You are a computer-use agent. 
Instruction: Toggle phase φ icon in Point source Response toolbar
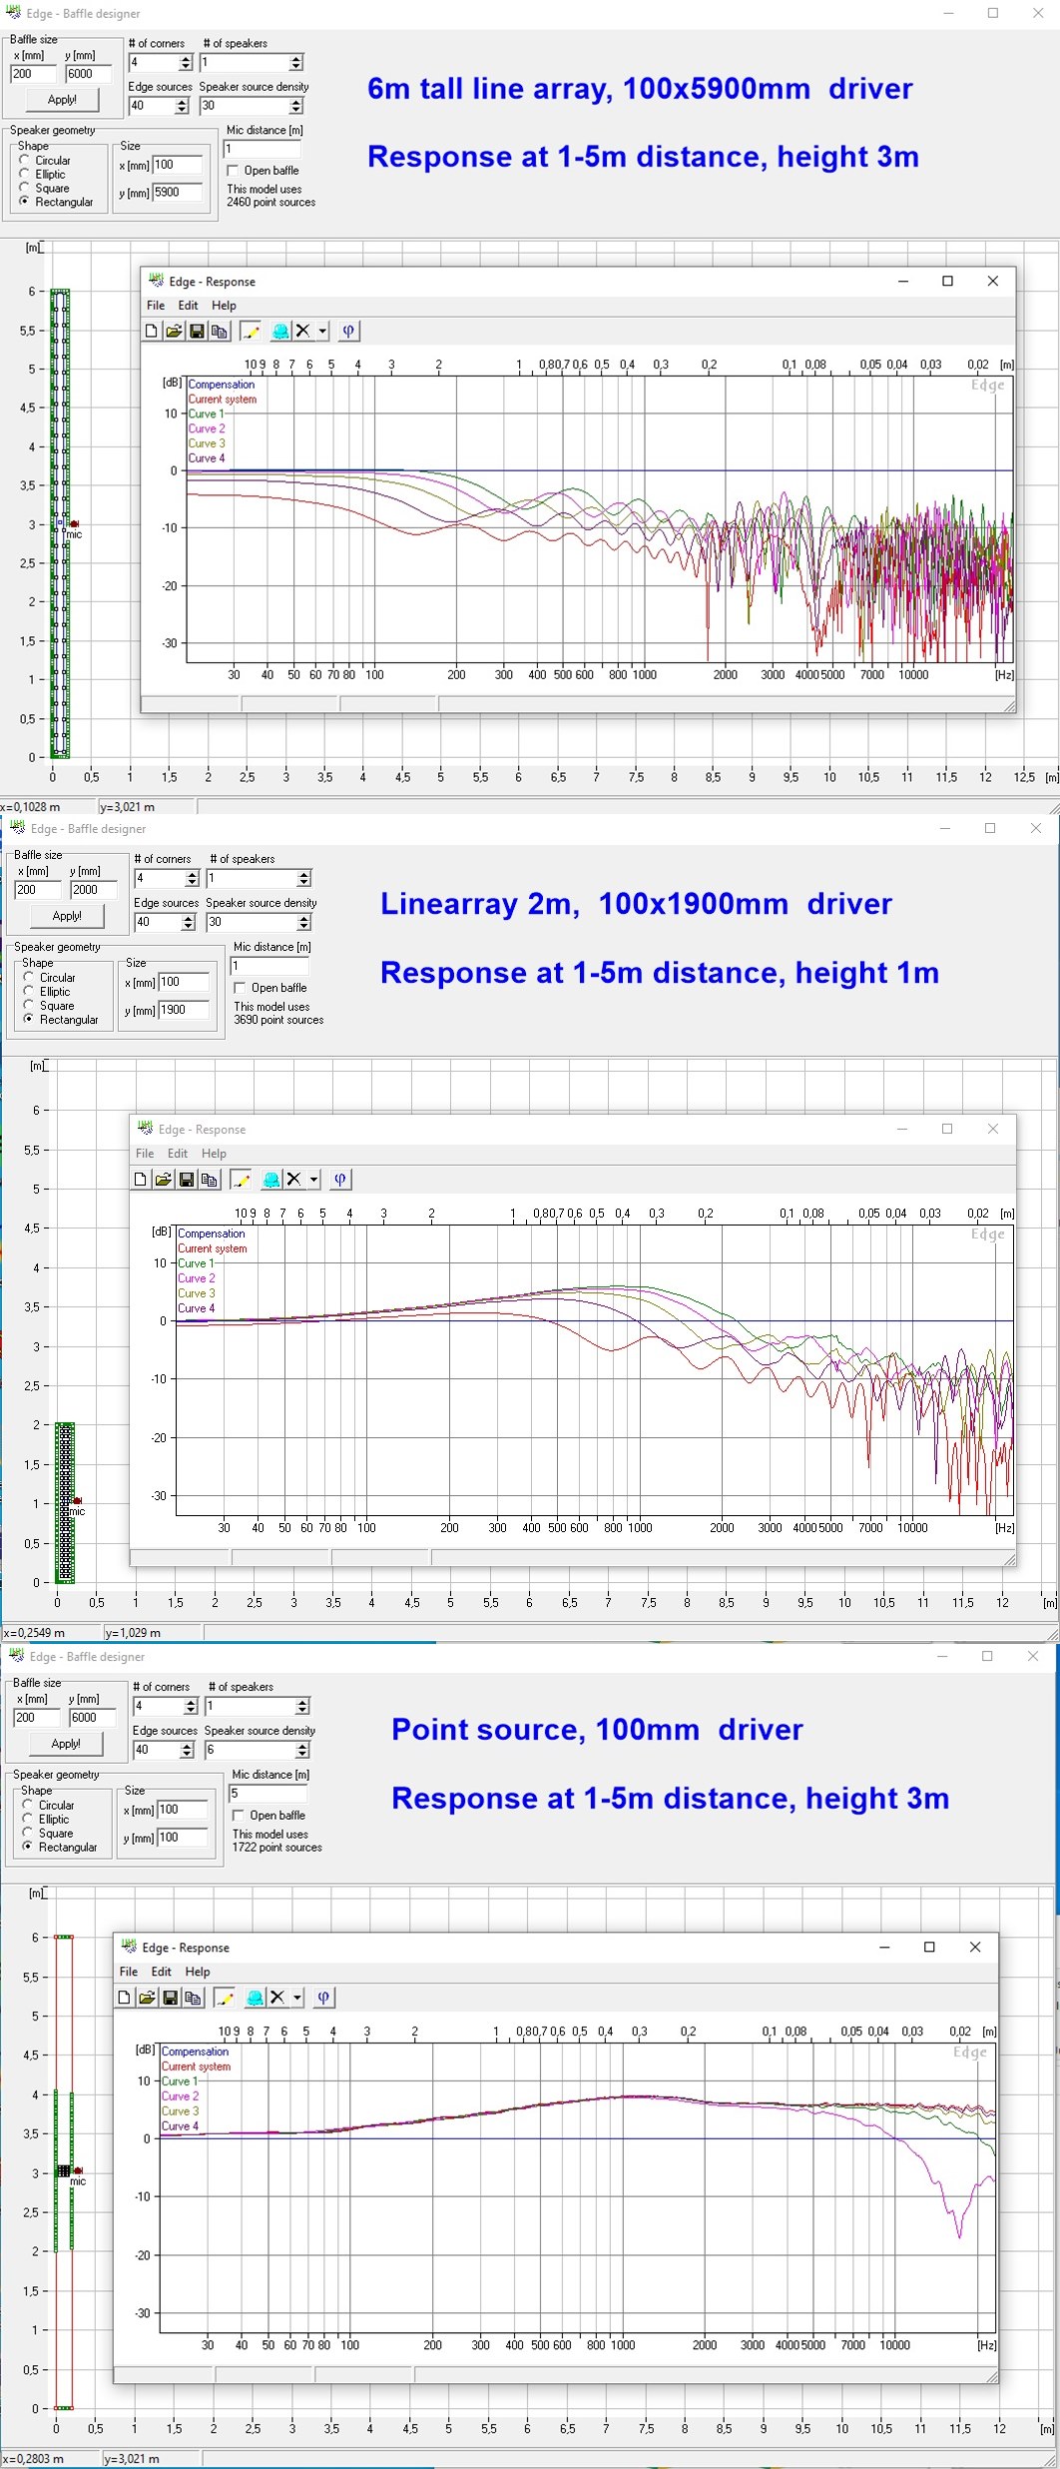(x=323, y=1997)
